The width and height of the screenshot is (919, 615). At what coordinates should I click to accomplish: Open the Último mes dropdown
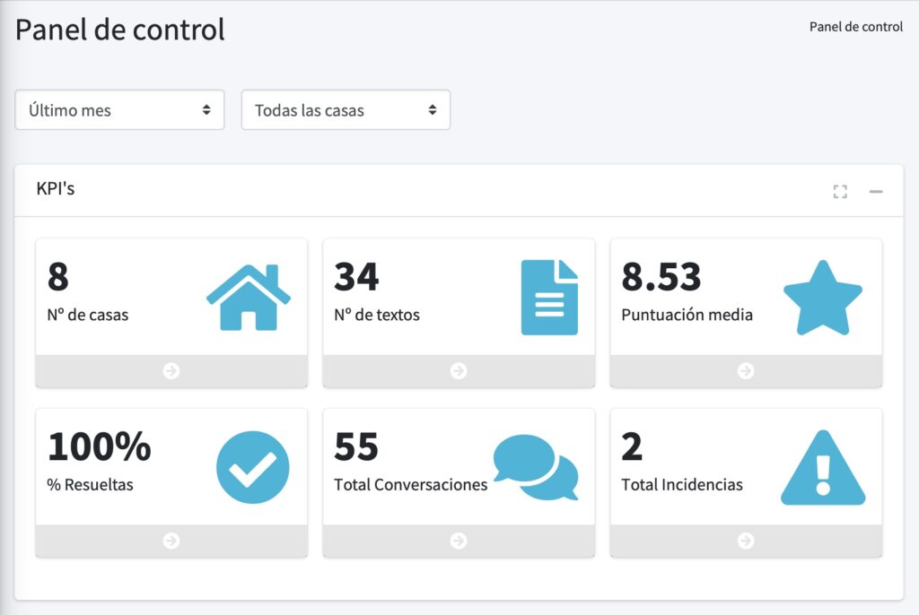(x=119, y=109)
